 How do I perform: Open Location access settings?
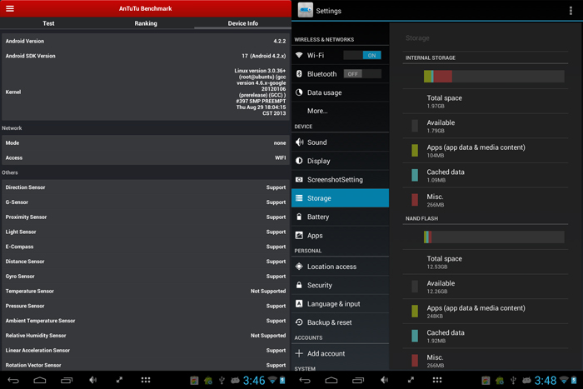[x=340, y=267]
